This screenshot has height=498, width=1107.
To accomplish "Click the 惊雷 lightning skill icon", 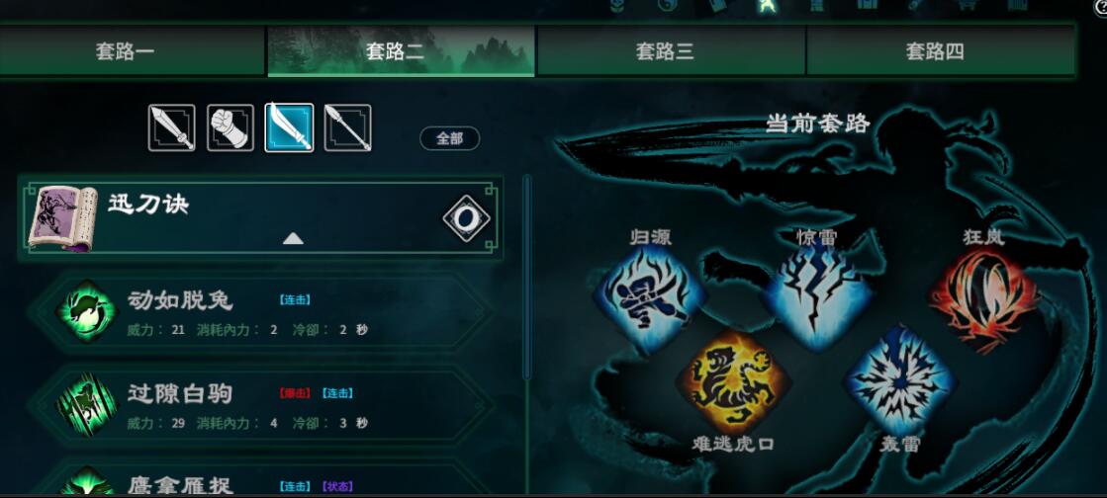I will 818,299.
